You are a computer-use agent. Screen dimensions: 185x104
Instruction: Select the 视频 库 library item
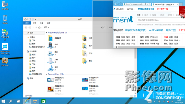[53, 46]
